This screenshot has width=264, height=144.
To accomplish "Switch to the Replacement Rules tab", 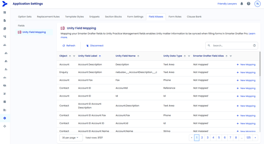I will pyautogui.click(x=48, y=16).
